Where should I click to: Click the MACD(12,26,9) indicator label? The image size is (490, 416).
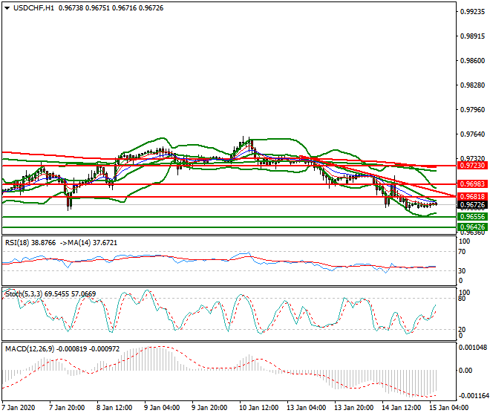pos(30,348)
